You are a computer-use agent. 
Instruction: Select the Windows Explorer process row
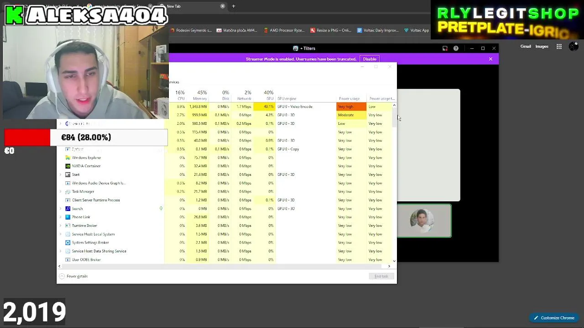(x=224, y=158)
